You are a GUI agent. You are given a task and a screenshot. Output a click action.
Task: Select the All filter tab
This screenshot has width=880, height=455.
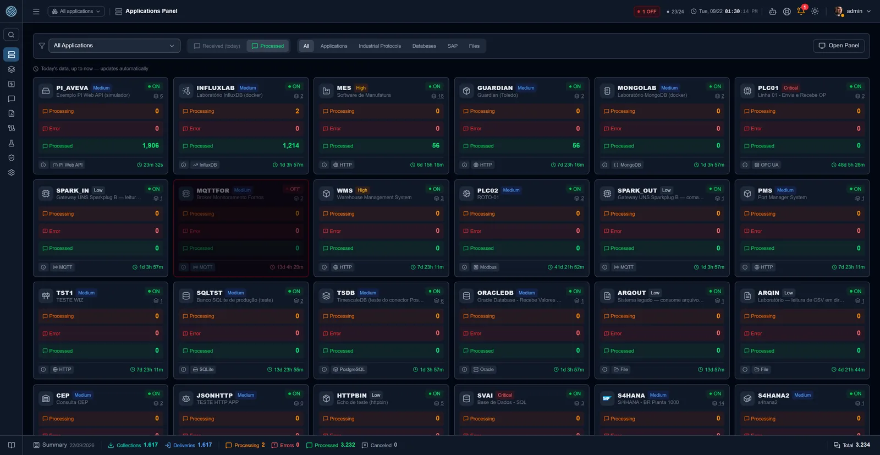click(306, 46)
